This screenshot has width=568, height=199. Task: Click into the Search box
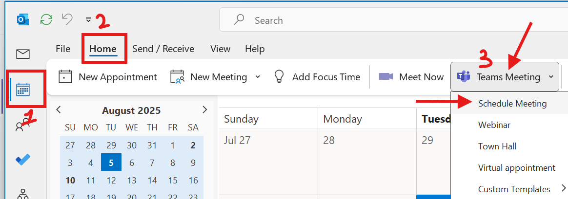393,20
